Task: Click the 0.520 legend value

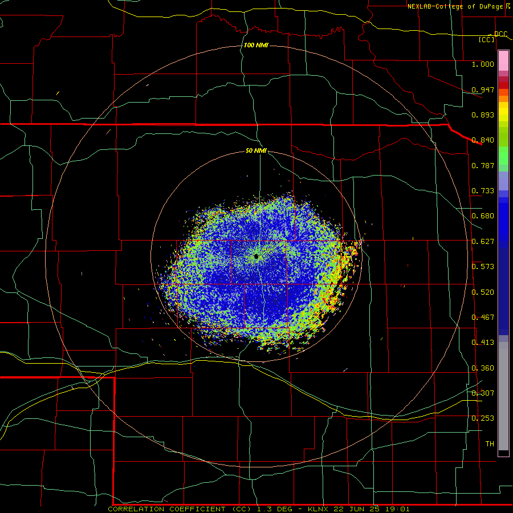Action: (x=483, y=292)
